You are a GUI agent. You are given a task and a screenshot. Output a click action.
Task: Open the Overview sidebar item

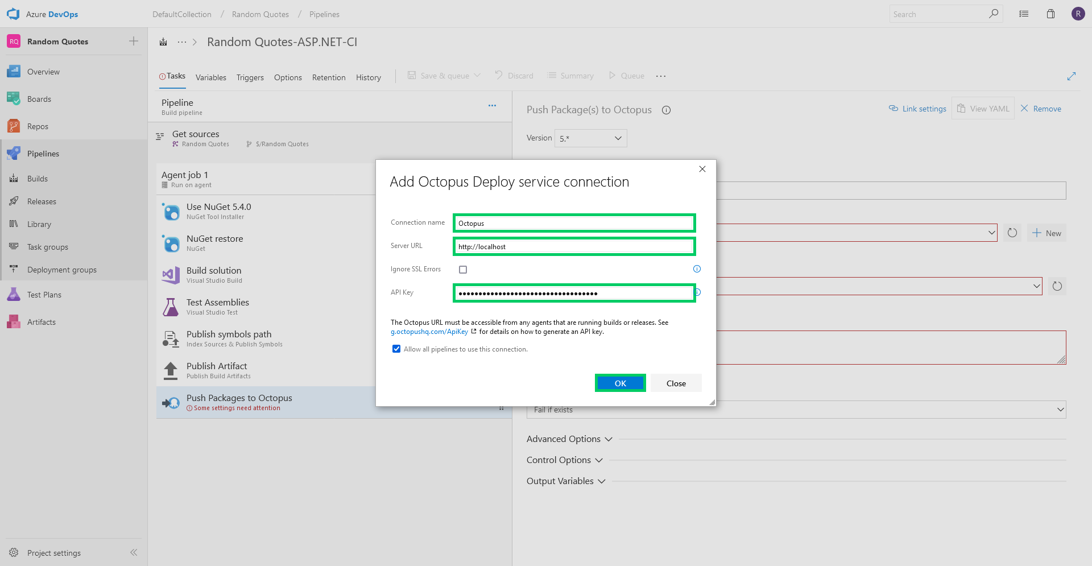pyautogui.click(x=43, y=72)
